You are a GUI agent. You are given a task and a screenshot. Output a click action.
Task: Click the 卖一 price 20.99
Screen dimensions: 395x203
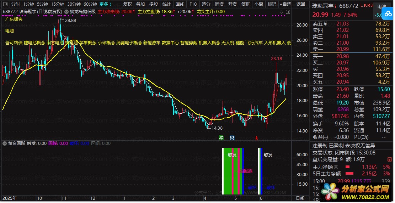coord(343,49)
